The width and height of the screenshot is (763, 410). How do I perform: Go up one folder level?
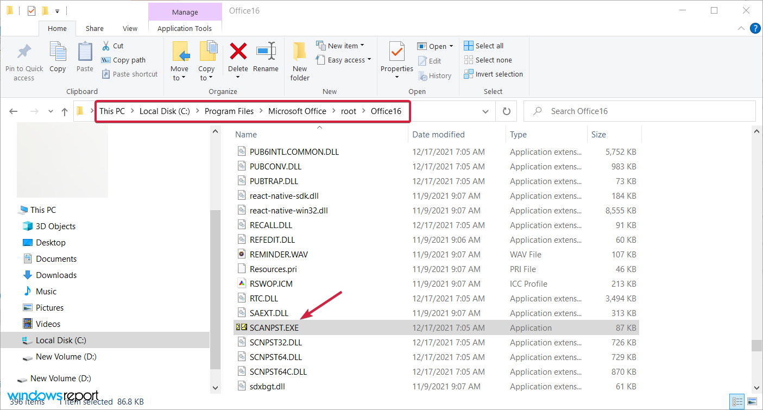click(65, 111)
